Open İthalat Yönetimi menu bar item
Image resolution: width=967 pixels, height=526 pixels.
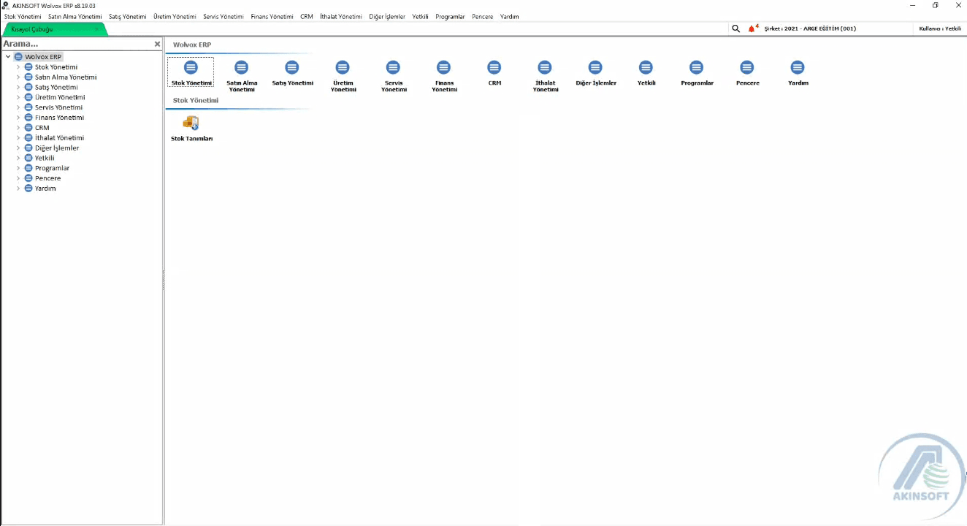click(x=341, y=16)
